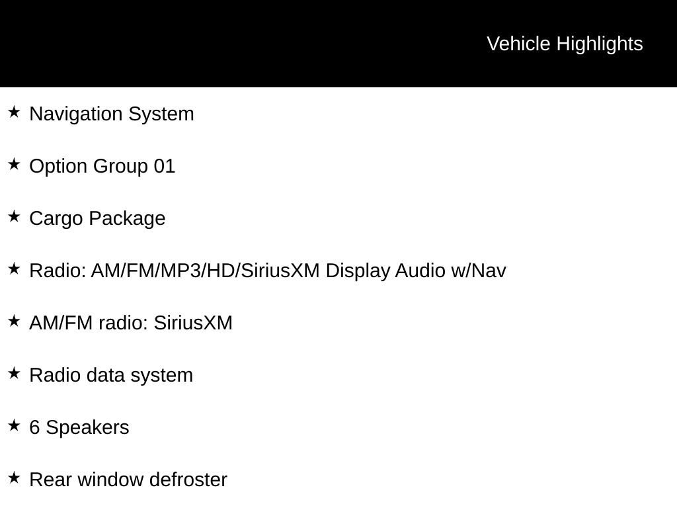Click the word Vehicle in the black banner

click(518, 44)
